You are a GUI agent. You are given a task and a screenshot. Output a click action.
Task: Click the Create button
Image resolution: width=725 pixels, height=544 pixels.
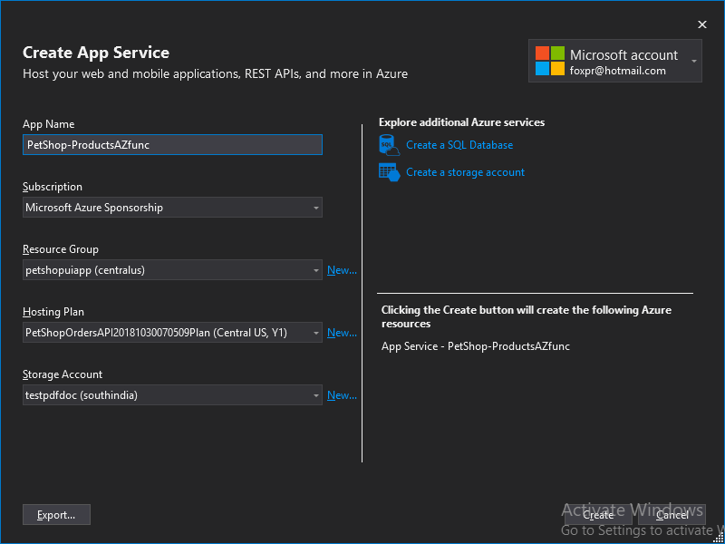point(598,515)
